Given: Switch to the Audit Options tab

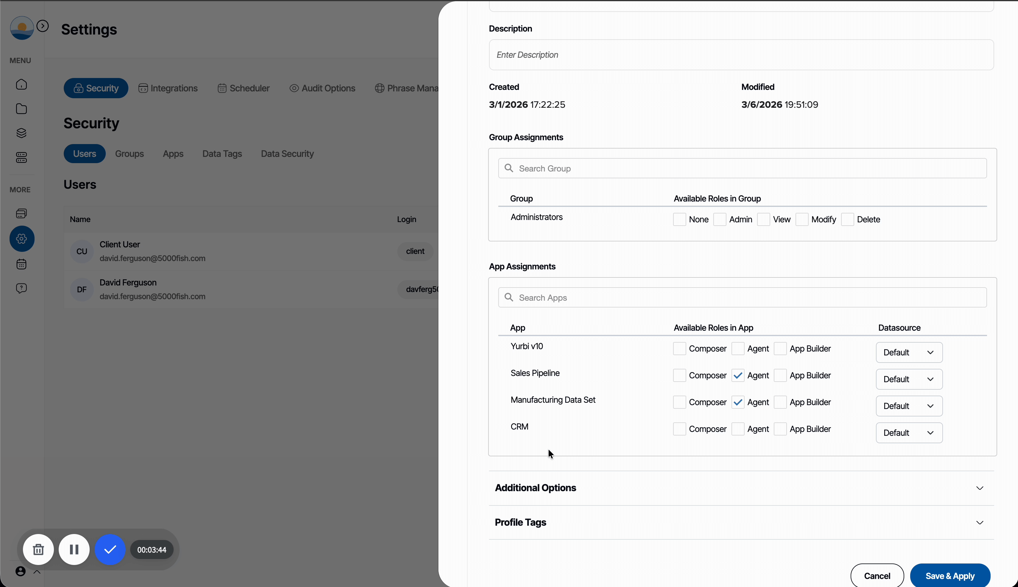Looking at the screenshot, I should (x=322, y=88).
